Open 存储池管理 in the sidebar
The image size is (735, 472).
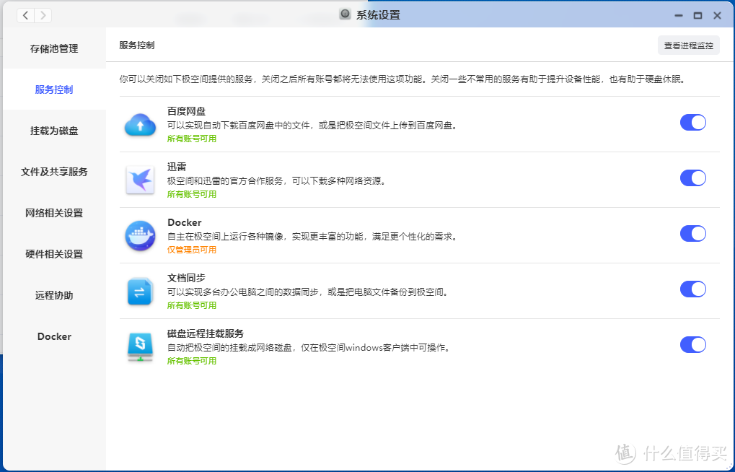(54, 48)
